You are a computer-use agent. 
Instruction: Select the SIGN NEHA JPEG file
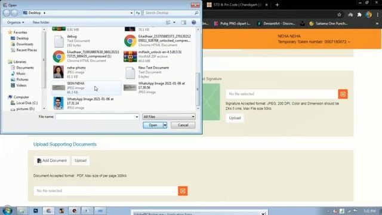point(86,88)
